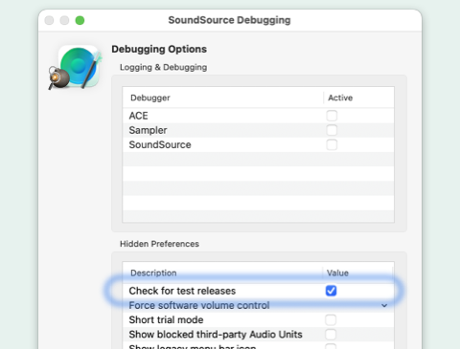Image resolution: width=460 pixels, height=349 pixels.
Task: Enable Short trial mode checkbox
Action: click(x=331, y=319)
